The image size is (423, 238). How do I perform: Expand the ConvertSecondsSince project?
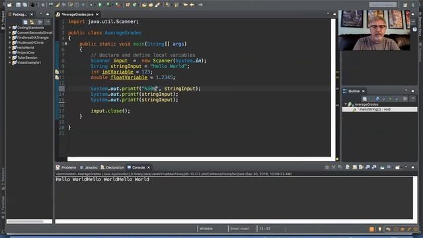pos(10,32)
